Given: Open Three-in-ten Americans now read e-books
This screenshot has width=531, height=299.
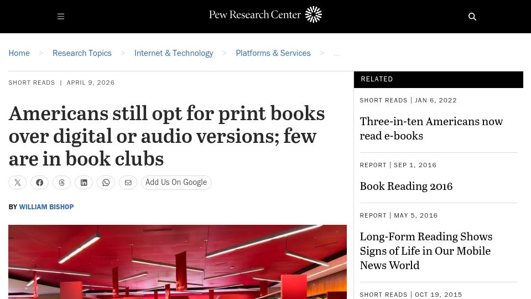Looking at the screenshot, I should pyautogui.click(x=431, y=128).
